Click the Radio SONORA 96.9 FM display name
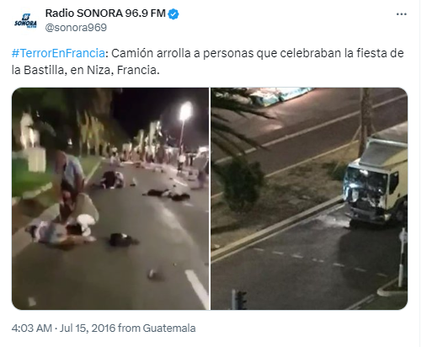Viewport: 427px width, 347px height. point(105,13)
